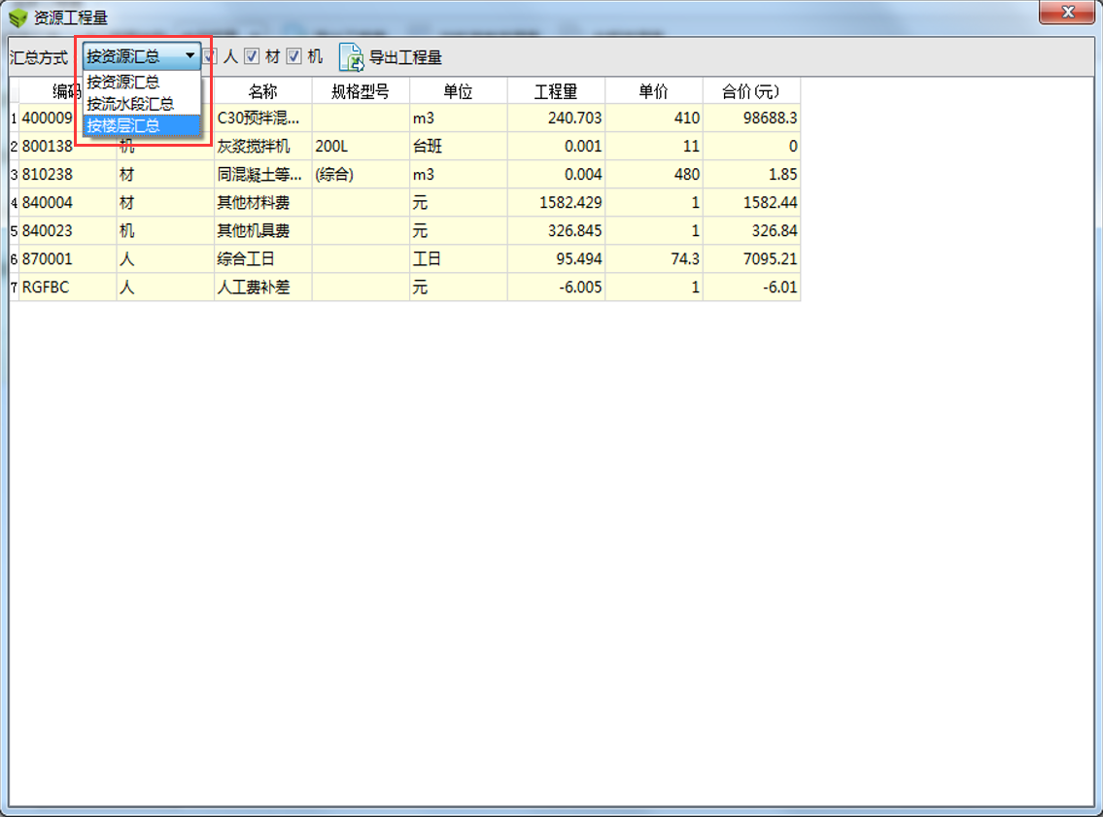Image resolution: width=1103 pixels, height=817 pixels.
Task: Toggle the 材 checkbox
Action: click(x=252, y=56)
